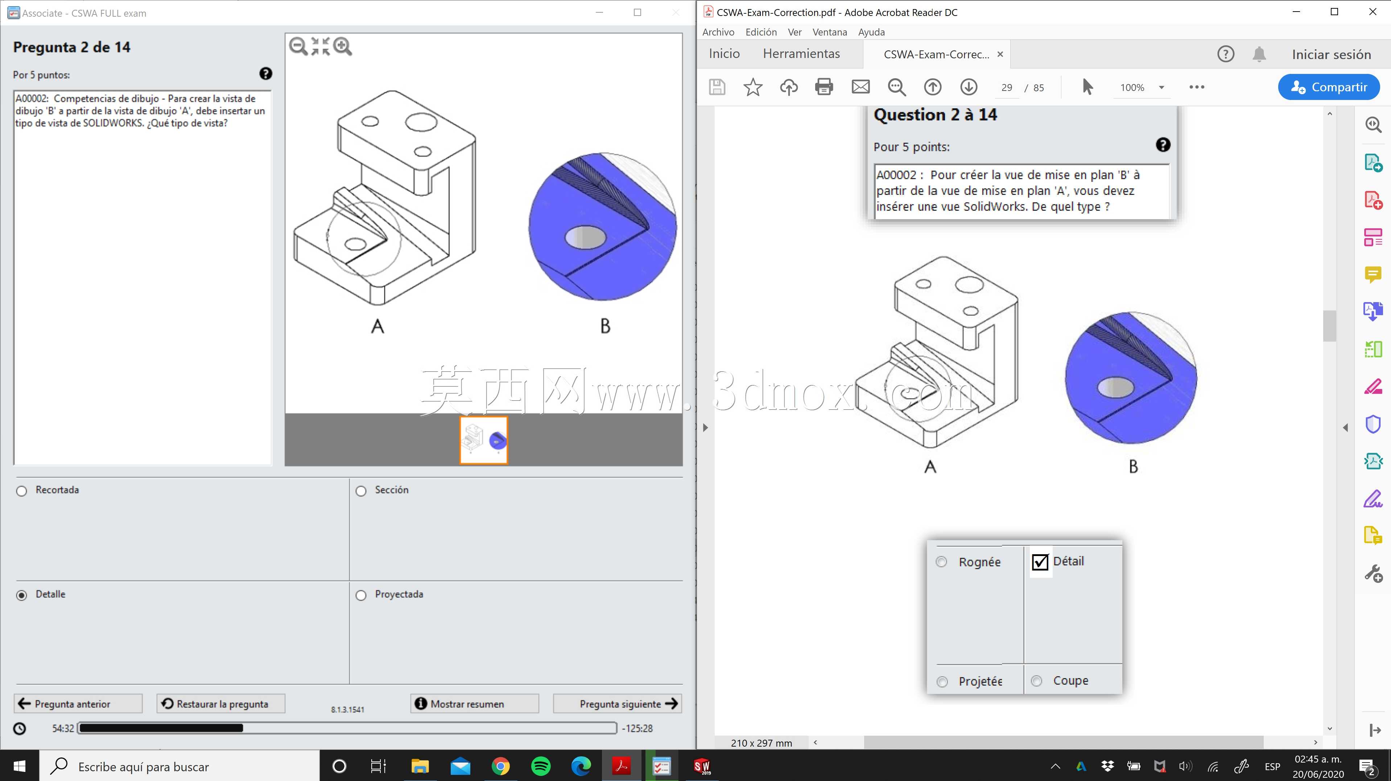This screenshot has width=1391, height=781.
Task: Close the CSWA-Exam-Correc... document tab
Action: tap(1000, 54)
